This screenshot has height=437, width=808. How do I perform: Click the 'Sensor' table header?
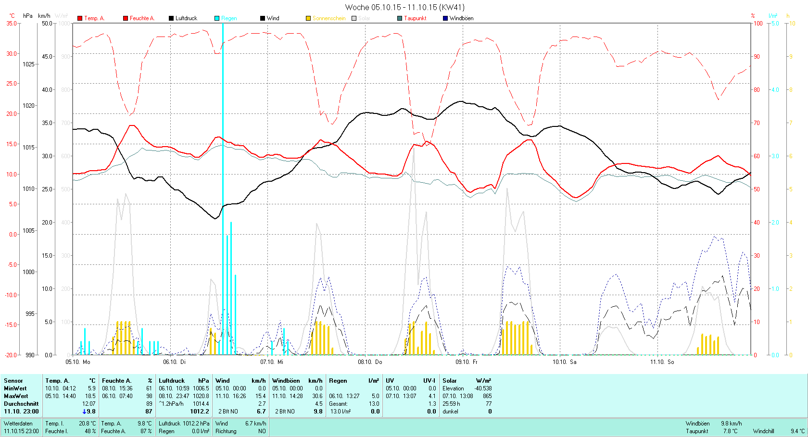pyautogui.click(x=13, y=380)
